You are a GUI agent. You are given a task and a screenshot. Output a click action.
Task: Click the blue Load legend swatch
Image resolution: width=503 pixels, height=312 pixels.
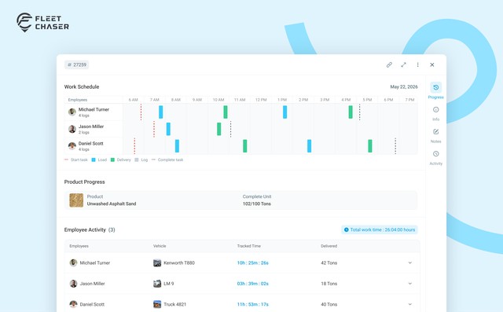[x=94, y=160]
